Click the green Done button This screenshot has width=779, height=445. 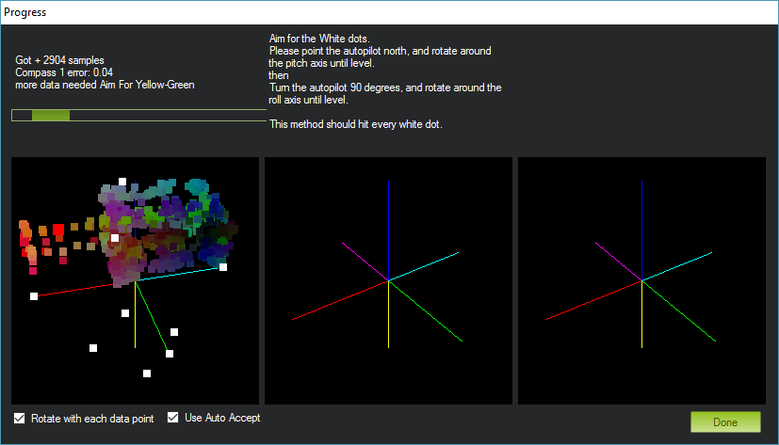click(x=725, y=421)
